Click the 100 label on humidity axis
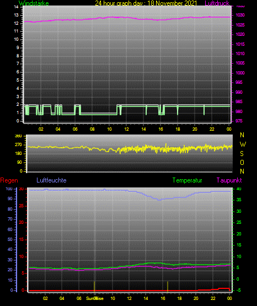This screenshot has width=257, height=306. 9,189
